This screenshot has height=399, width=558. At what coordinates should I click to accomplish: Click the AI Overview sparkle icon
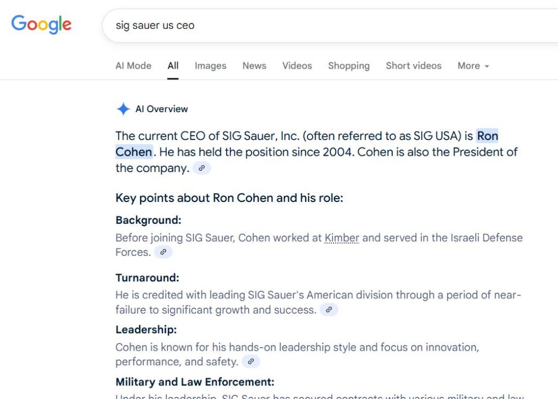point(123,109)
